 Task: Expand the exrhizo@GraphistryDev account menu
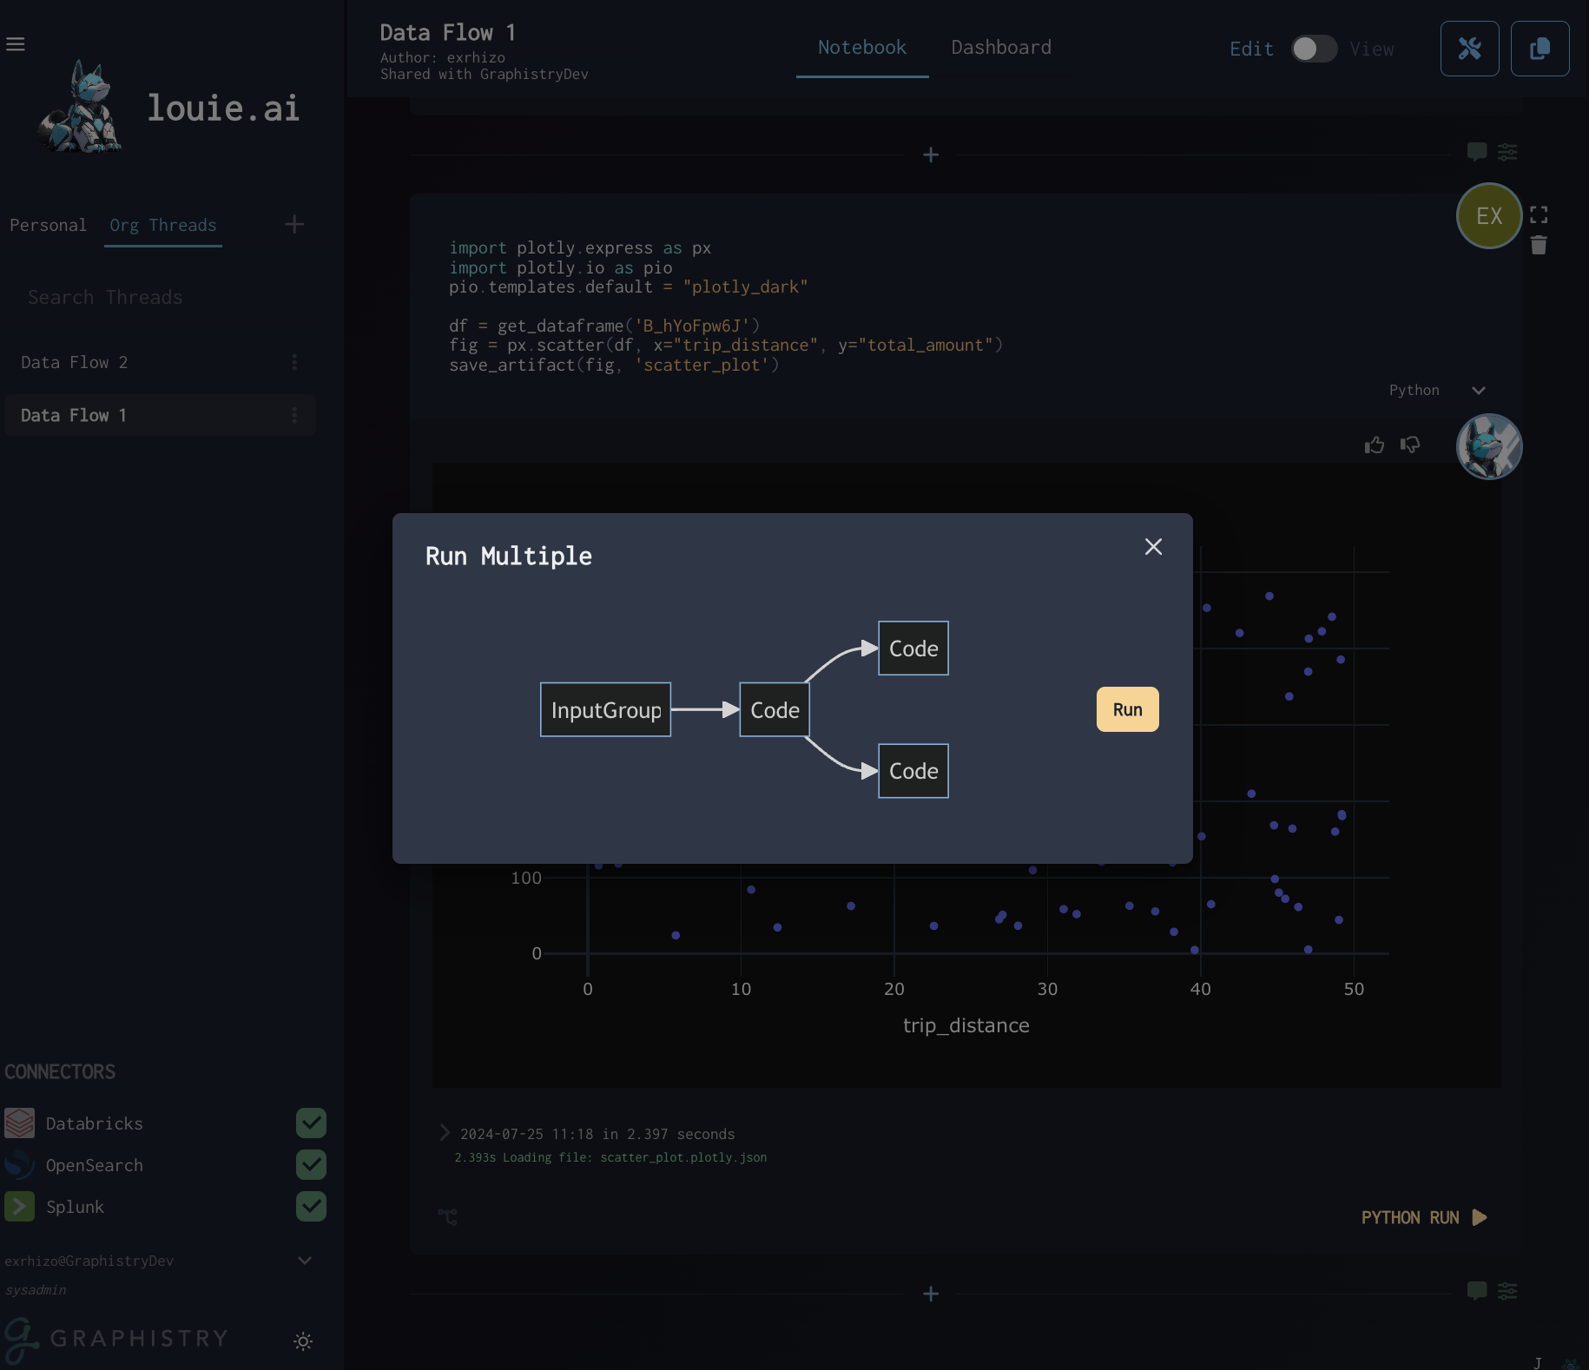(x=305, y=1260)
